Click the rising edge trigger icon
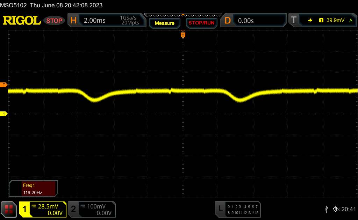 (x=310, y=20)
